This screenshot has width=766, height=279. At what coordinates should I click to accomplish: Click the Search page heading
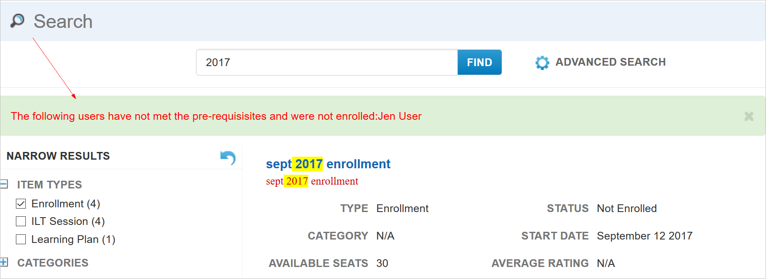click(x=63, y=21)
